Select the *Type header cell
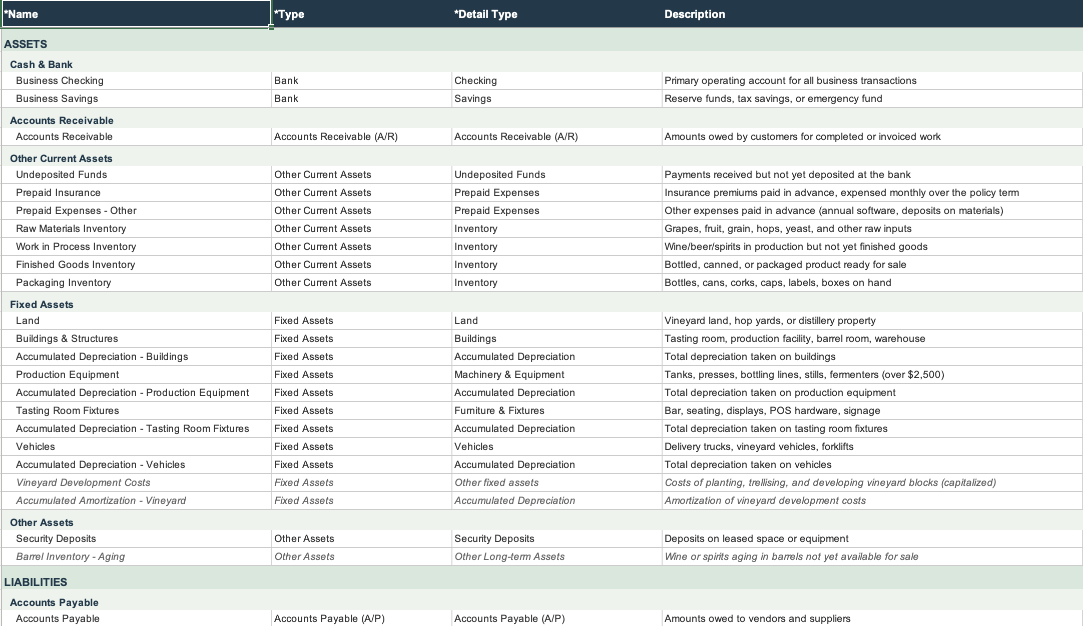This screenshot has width=1083, height=626. coord(362,14)
